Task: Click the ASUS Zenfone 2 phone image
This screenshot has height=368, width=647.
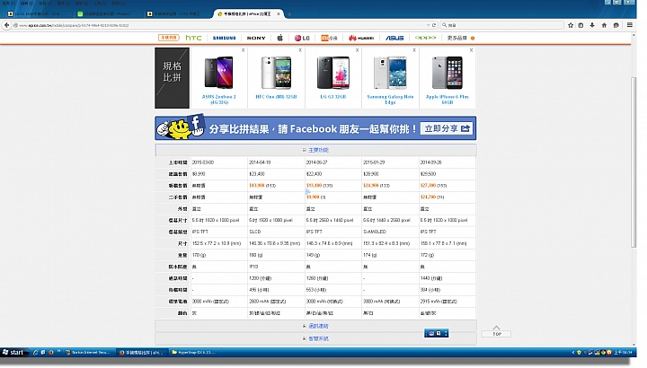Action: tap(218, 73)
